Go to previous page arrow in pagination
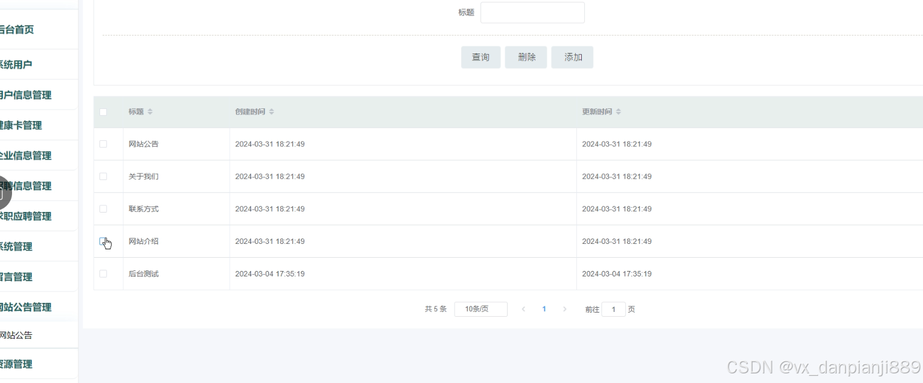Screen dimensions: 923x383 pos(523,309)
